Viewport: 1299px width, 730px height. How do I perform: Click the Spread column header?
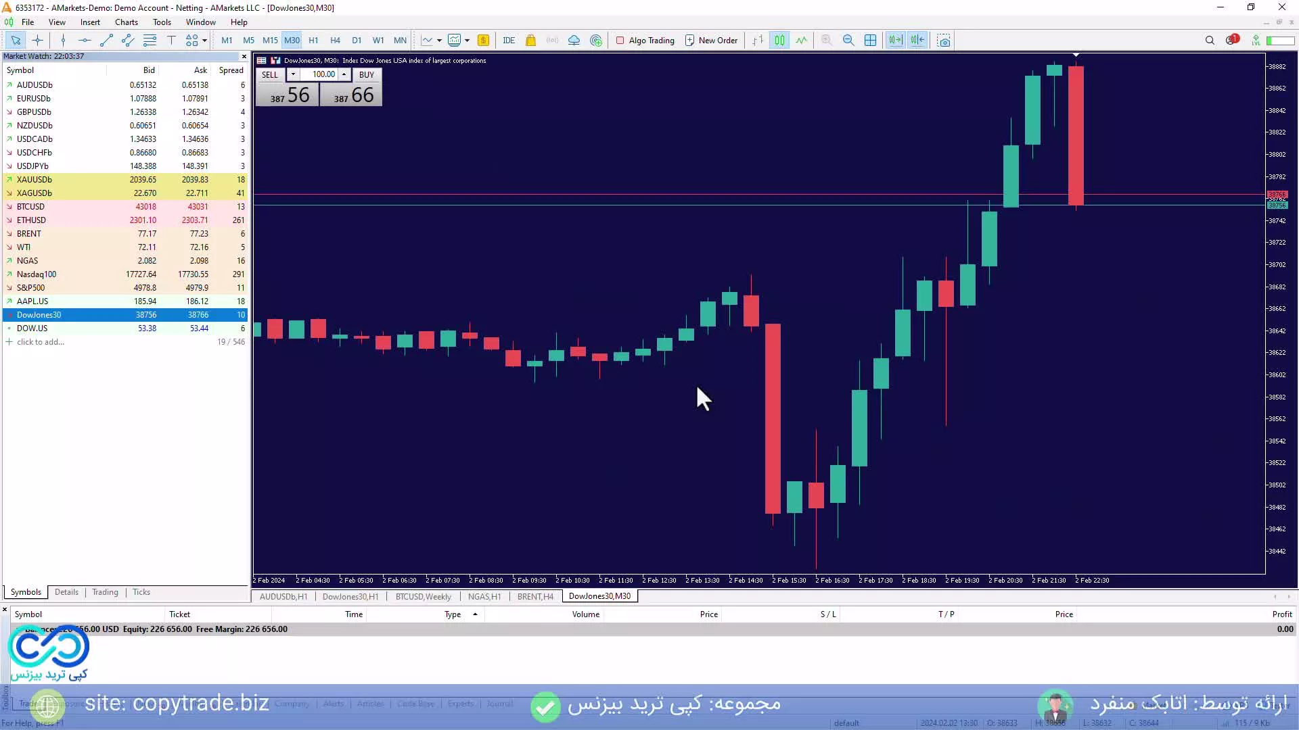(231, 70)
